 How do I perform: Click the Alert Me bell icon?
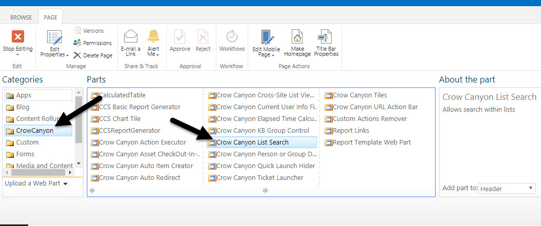click(x=153, y=37)
